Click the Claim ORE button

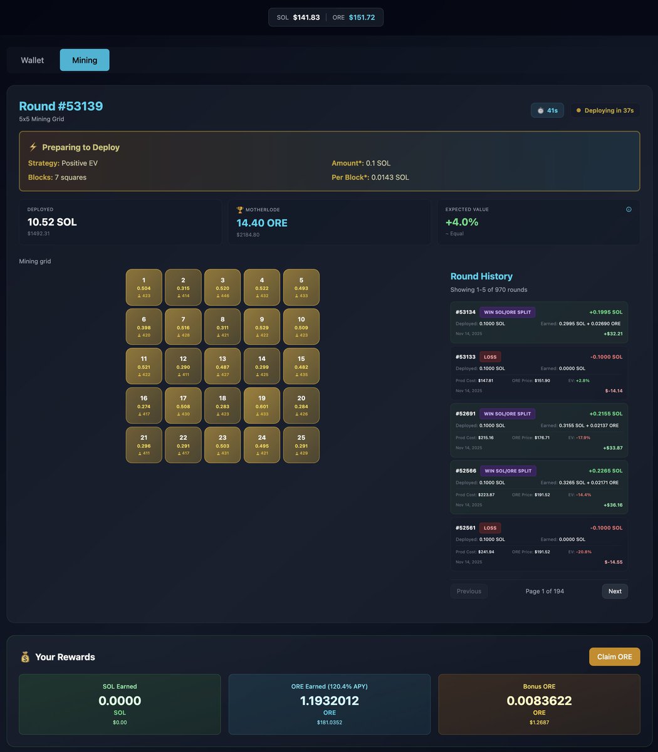coord(614,657)
